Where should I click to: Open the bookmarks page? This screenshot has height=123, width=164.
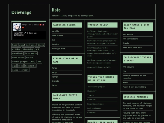coord(30,66)
